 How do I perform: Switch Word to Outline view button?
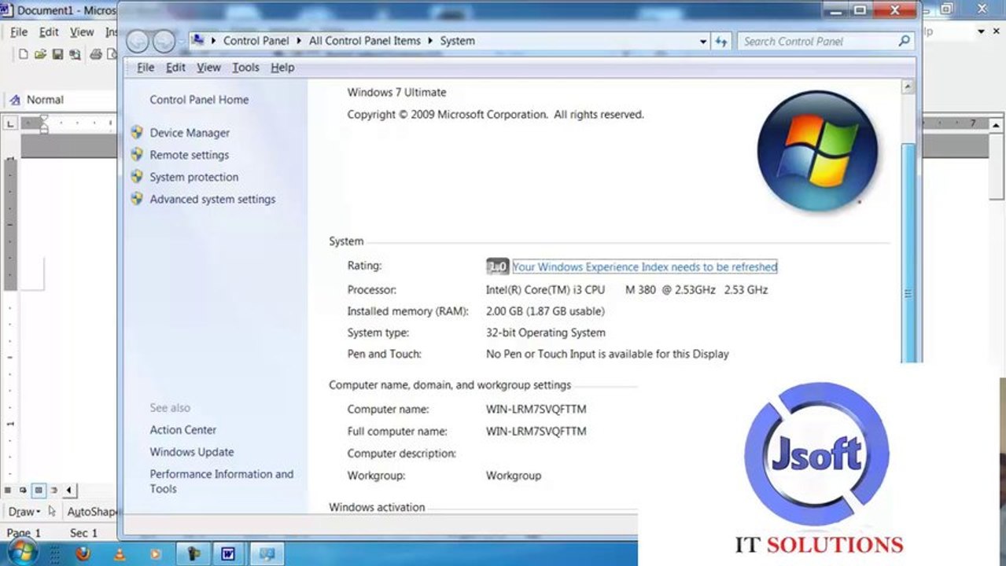[x=53, y=490]
